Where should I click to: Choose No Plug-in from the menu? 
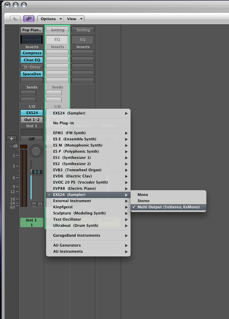(x=88, y=123)
